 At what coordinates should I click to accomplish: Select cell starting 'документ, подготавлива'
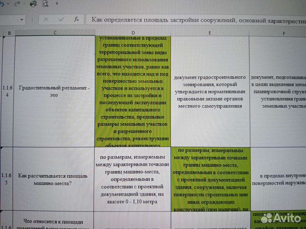coord(278,92)
